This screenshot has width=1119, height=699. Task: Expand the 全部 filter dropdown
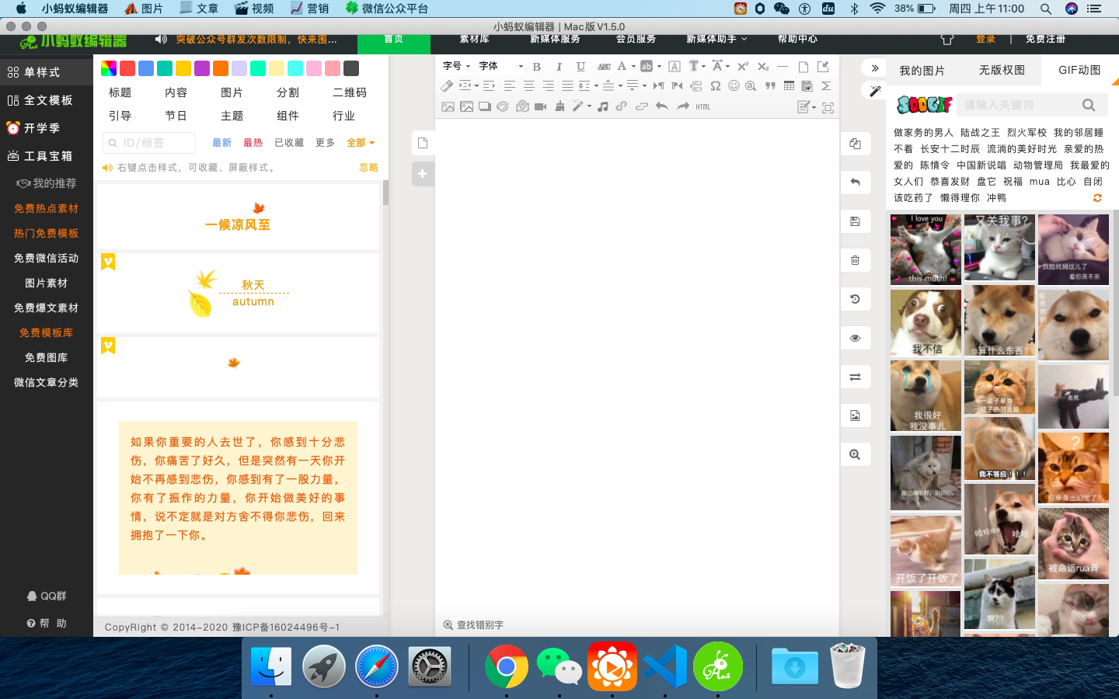point(361,143)
